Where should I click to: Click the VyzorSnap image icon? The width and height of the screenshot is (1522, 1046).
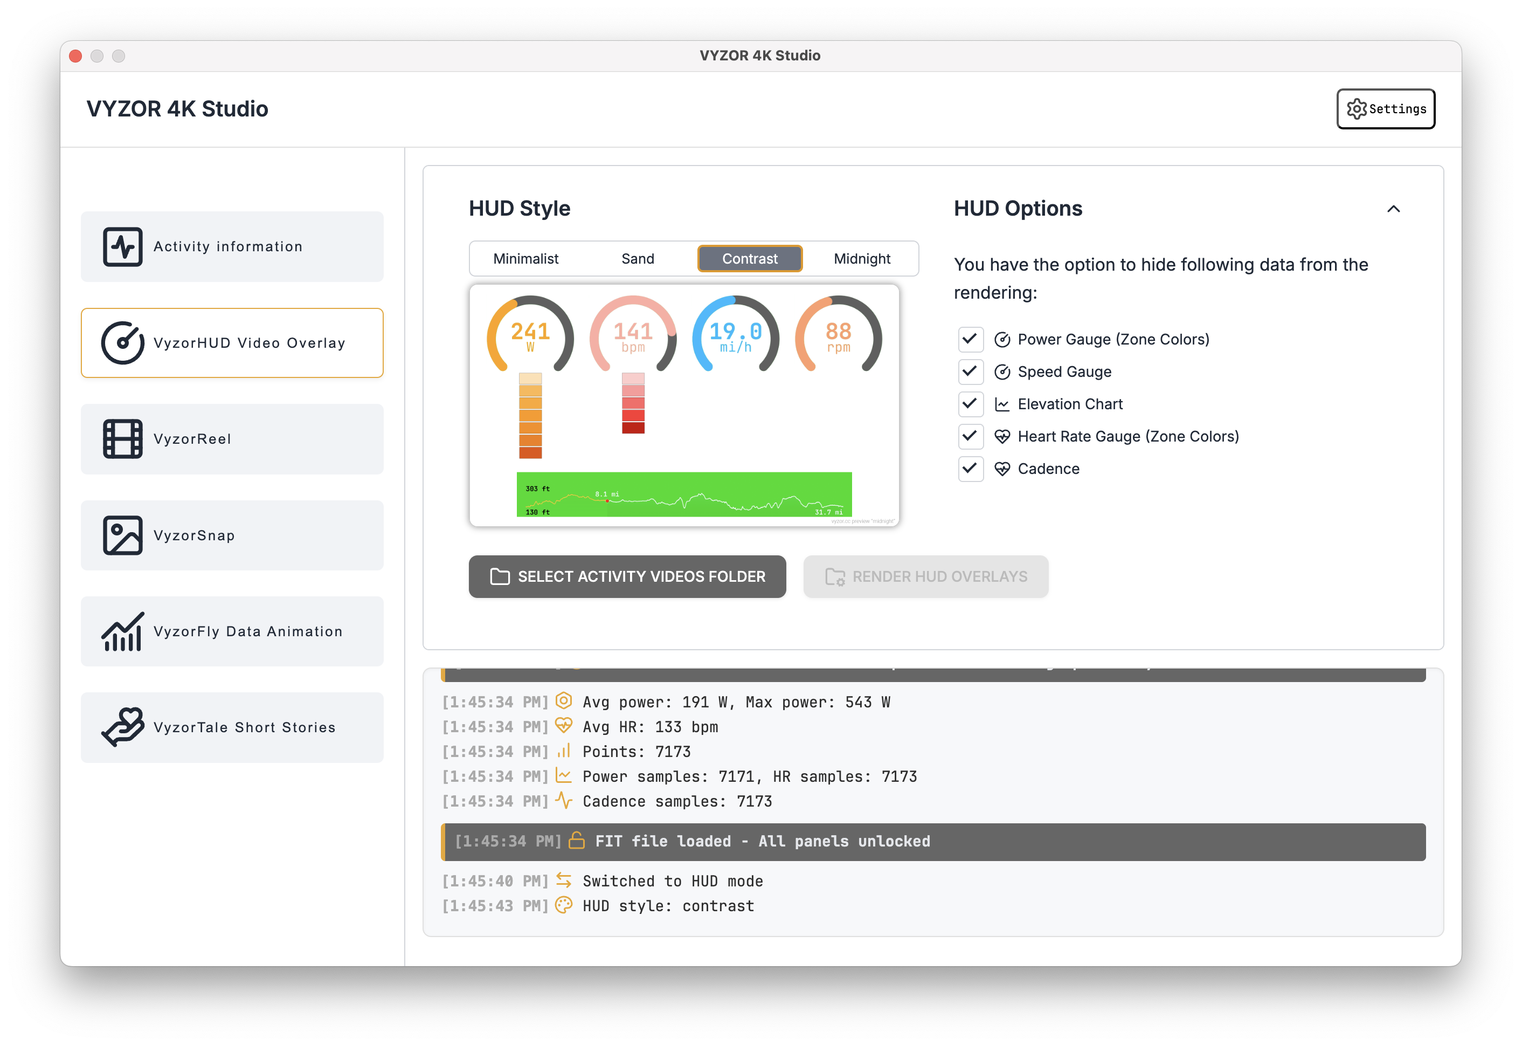click(122, 535)
